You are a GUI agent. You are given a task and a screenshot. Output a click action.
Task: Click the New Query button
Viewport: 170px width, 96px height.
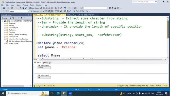(34, 8)
